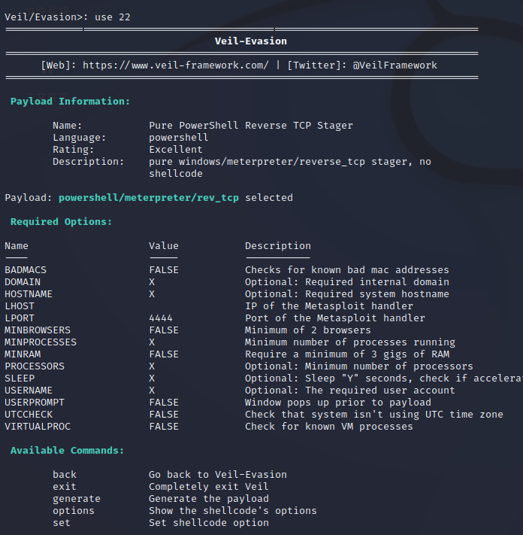Click the LPORT option name
Image resolution: width=523 pixels, height=535 pixels.
tap(20, 318)
